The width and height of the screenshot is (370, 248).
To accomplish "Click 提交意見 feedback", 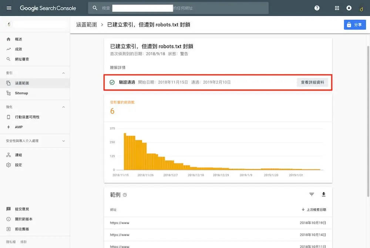I will pos(35,209).
